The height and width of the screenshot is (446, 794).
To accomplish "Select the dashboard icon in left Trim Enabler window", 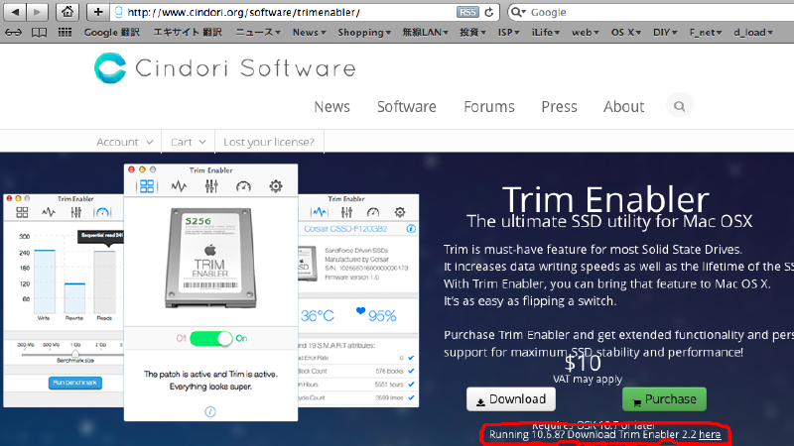I will [22, 212].
